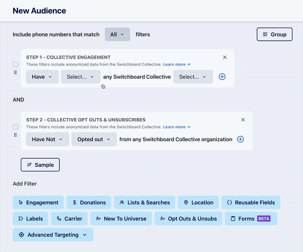Click the New Audience heading

[x=39, y=11]
